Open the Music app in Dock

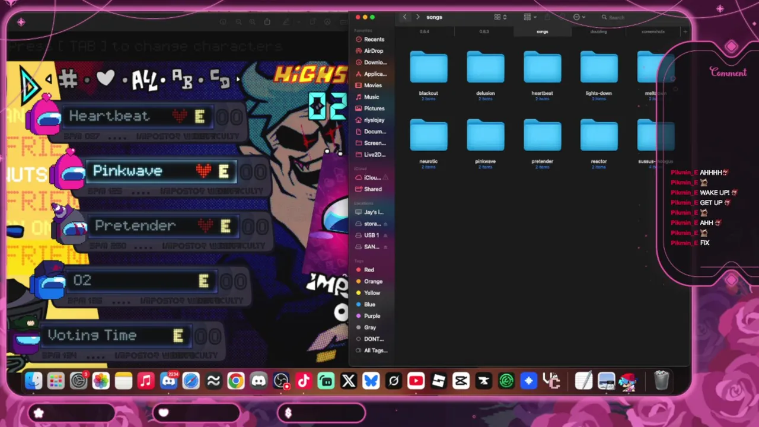pos(146,381)
